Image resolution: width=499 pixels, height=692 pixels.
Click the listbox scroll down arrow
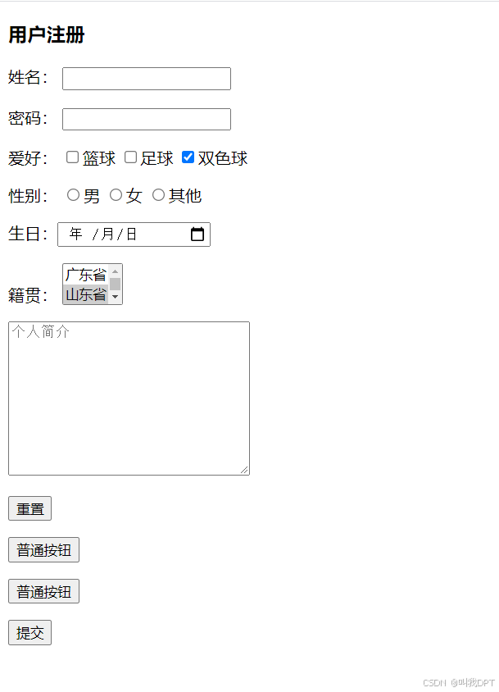pos(116,297)
